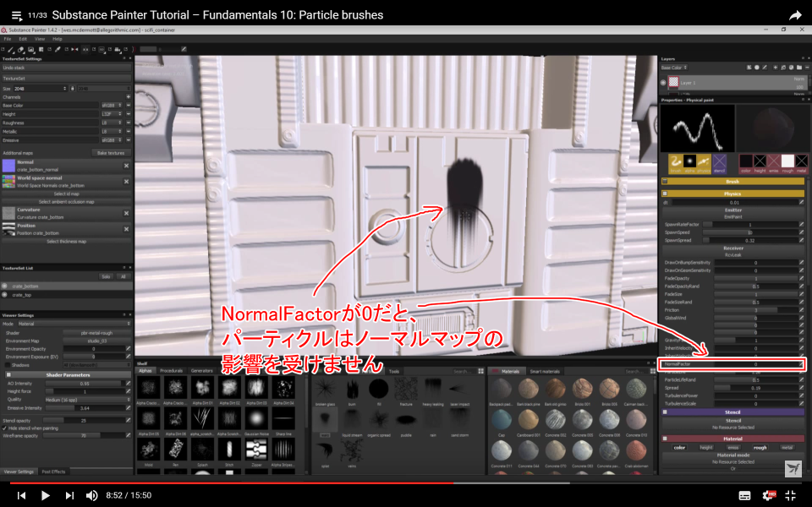
Task: Select crate_bottom texture set radio
Action: [5, 286]
